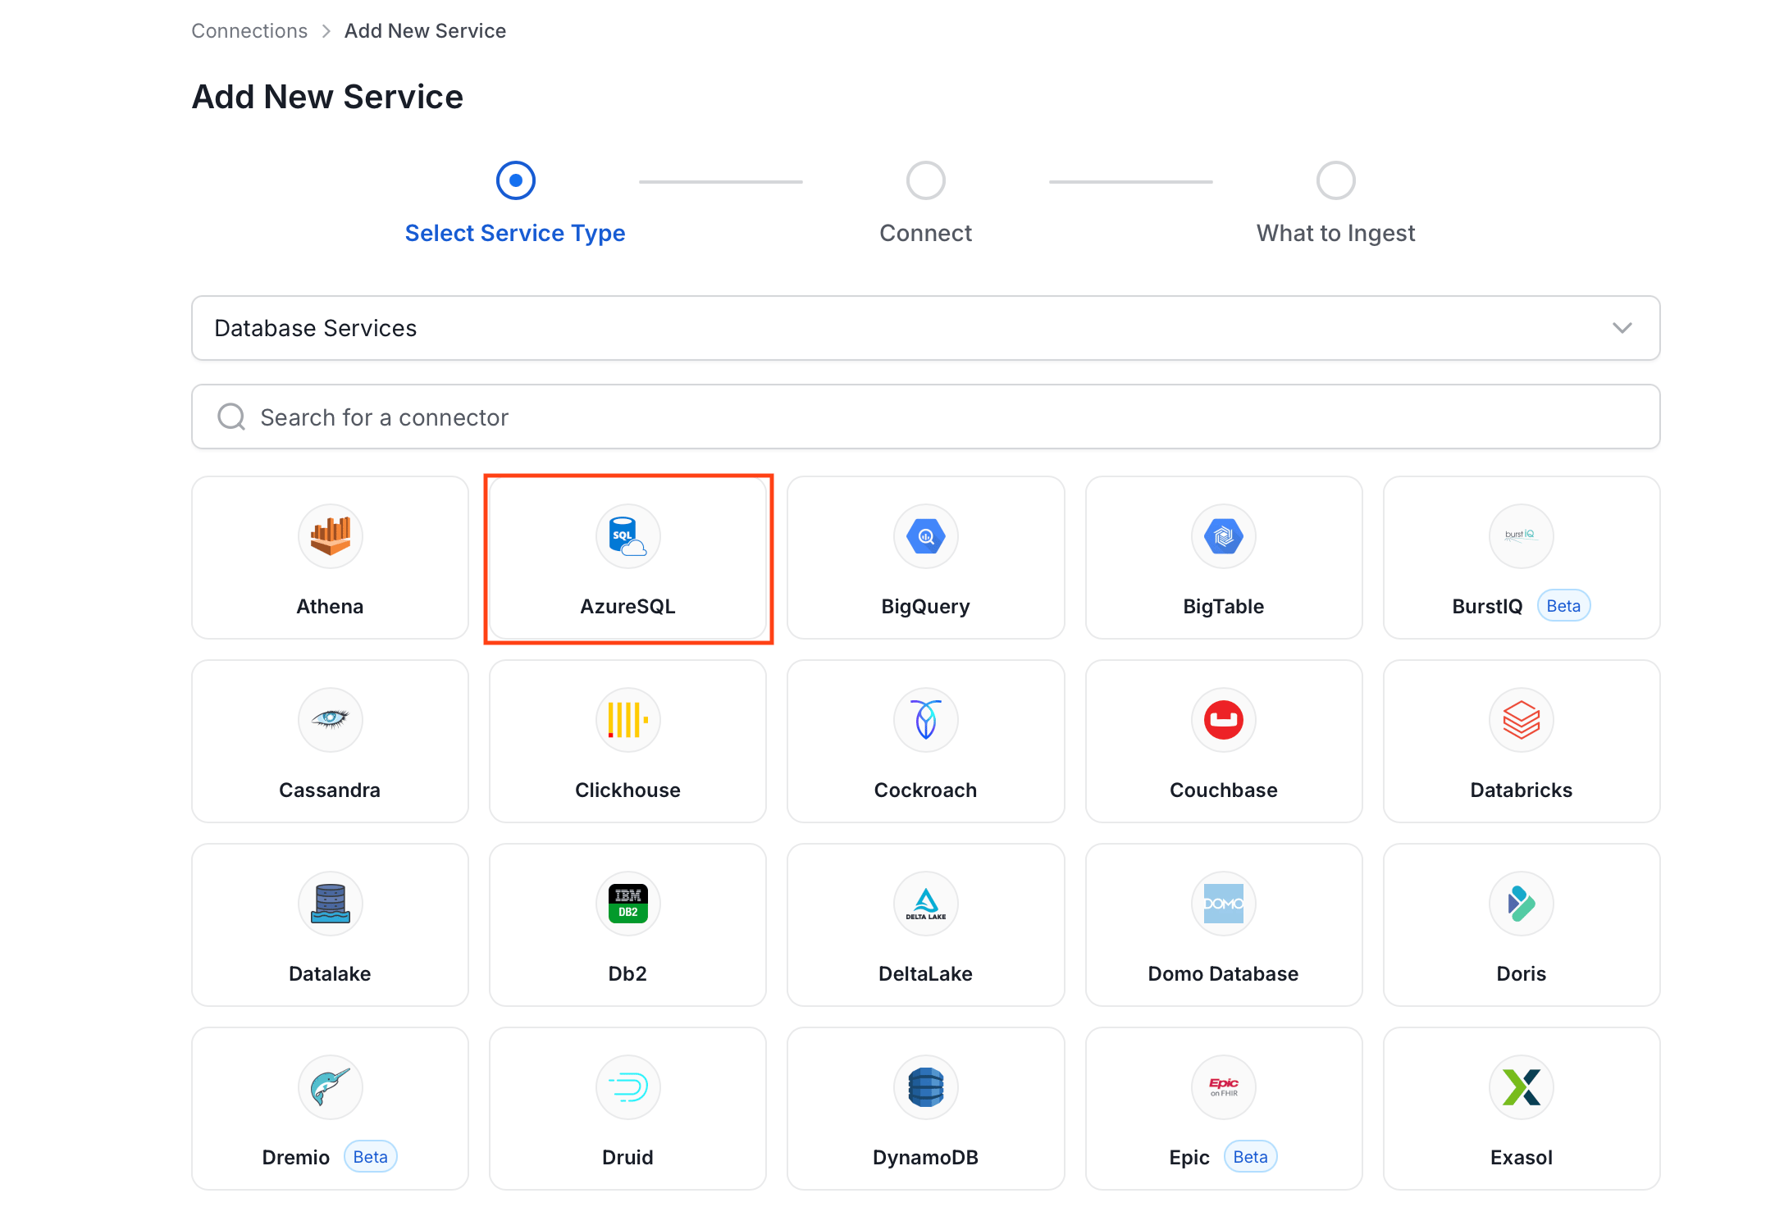This screenshot has height=1207, width=1775.
Task: Click the Exasol card label
Action: click(x=1521, y=1157)
